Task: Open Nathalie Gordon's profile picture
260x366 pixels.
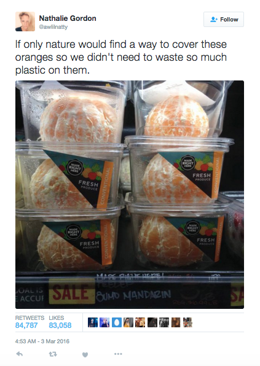Action: pyautogui.click(x=25, y=21)
